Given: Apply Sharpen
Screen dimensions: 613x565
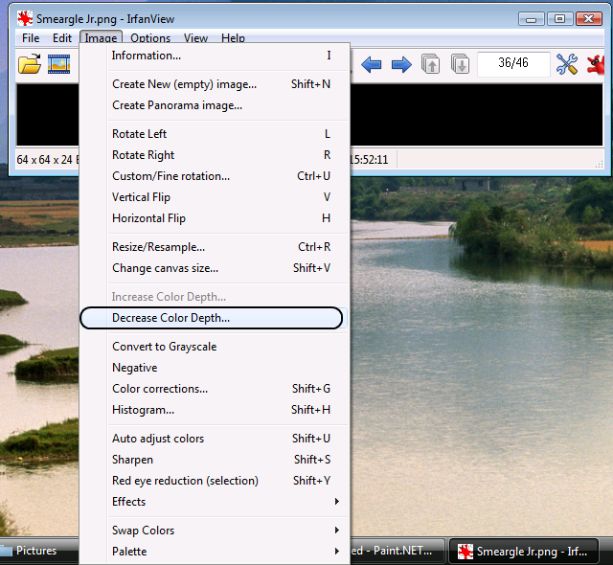Looking at the screenshot, I should pos(214,460).
